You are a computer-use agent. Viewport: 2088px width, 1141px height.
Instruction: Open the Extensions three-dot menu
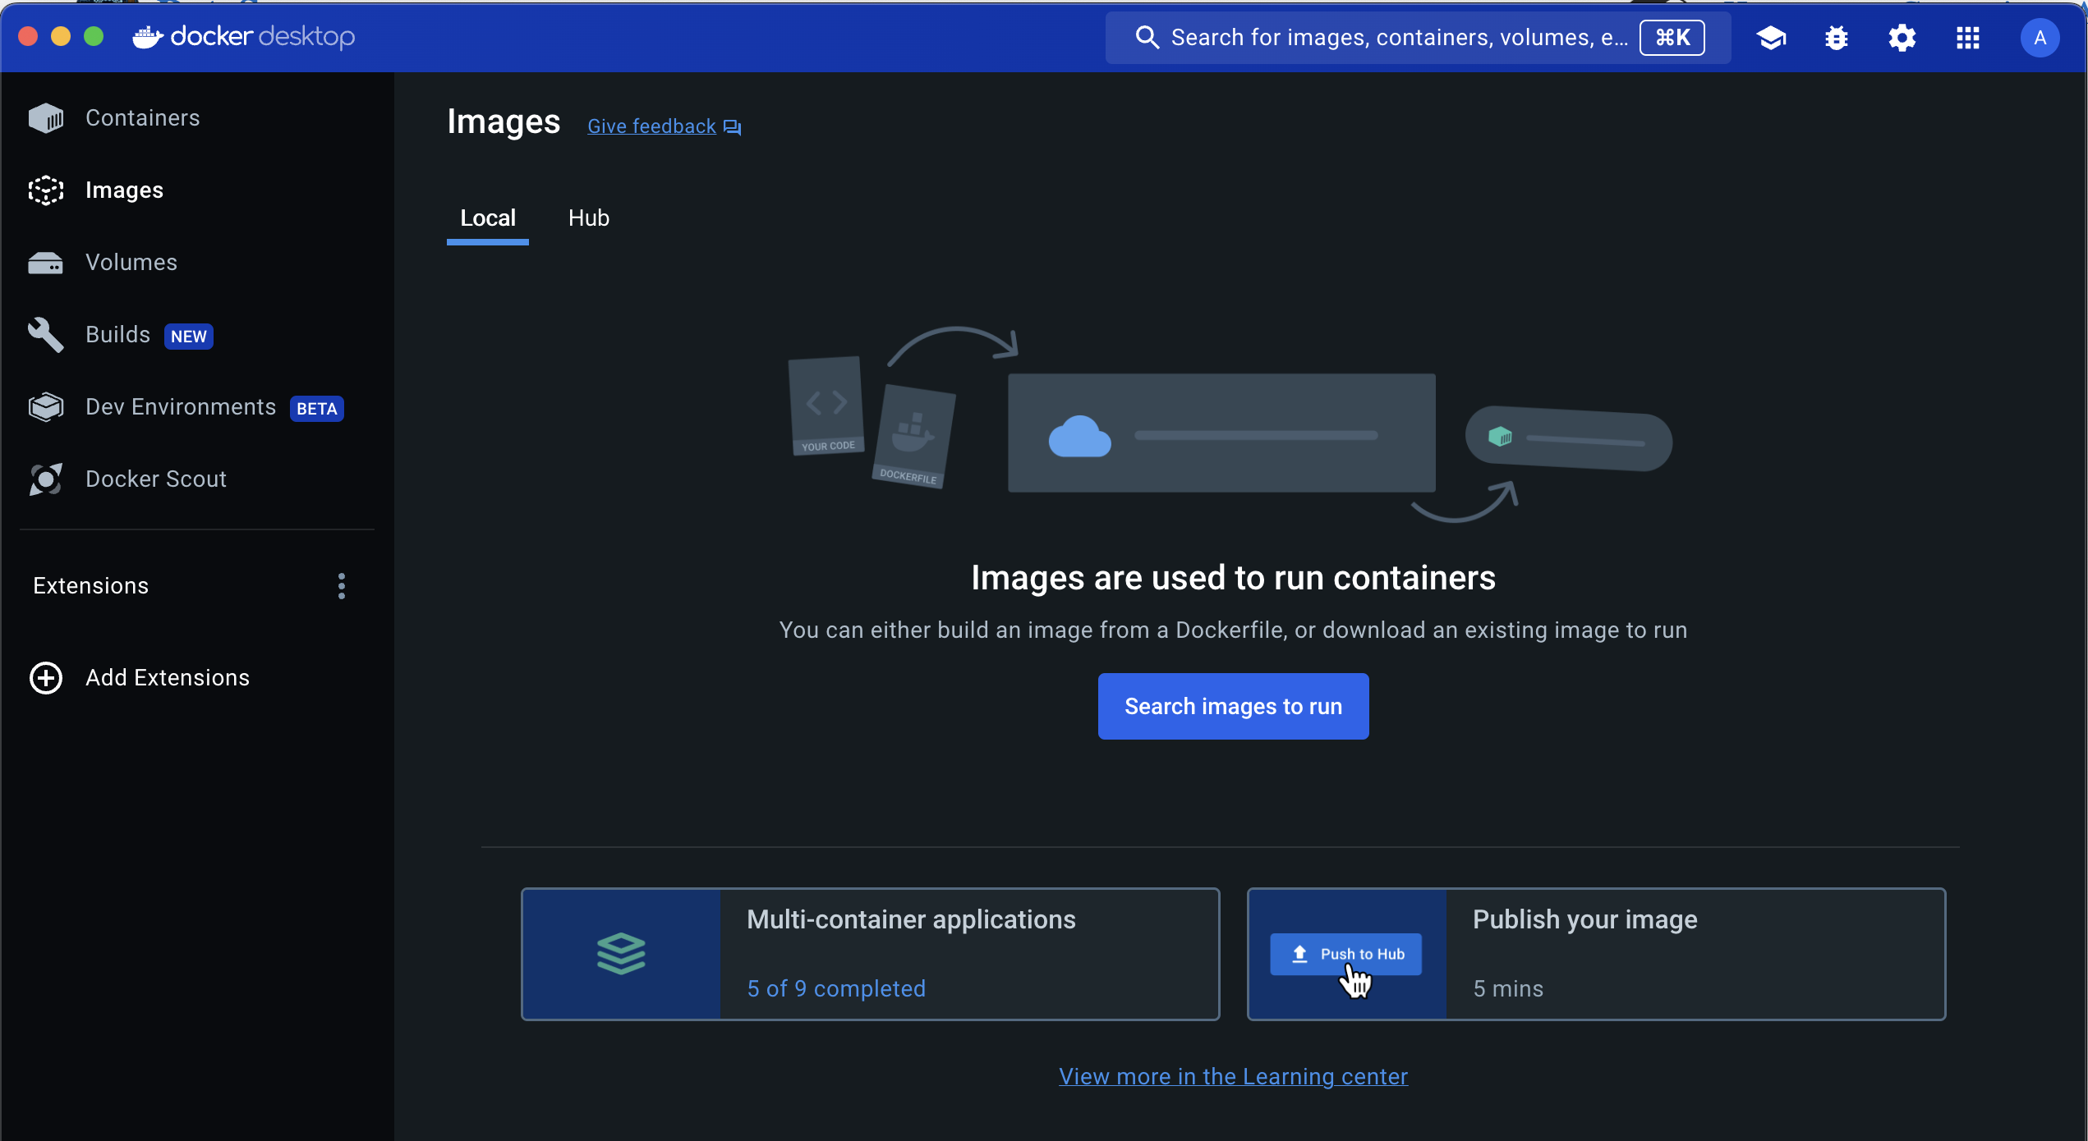point(342,586)
